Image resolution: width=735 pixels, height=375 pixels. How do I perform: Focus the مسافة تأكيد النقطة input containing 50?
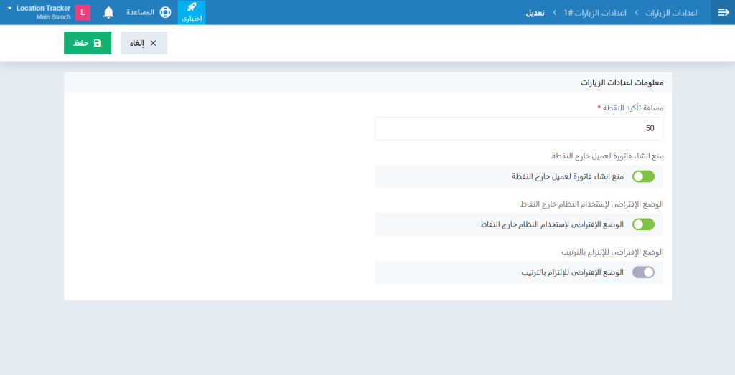pyautogui.click(x=518, y=128)
